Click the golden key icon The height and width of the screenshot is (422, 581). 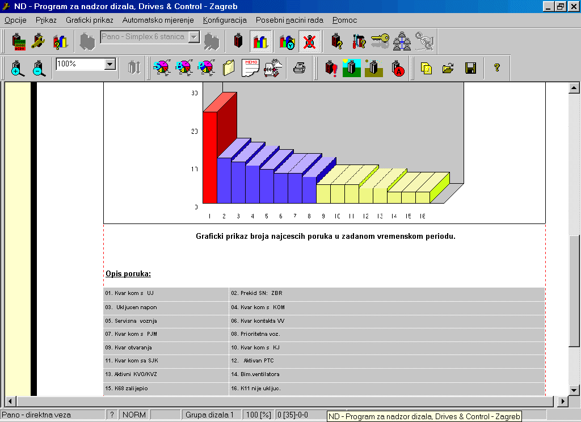coord(380,41)
